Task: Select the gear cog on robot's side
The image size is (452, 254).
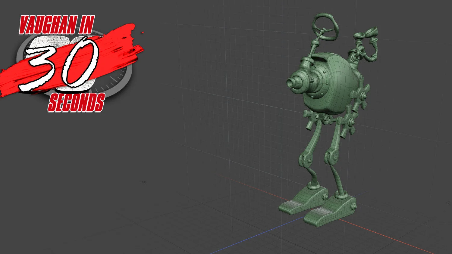Action: pyautogui.click(x=361, y=96)
